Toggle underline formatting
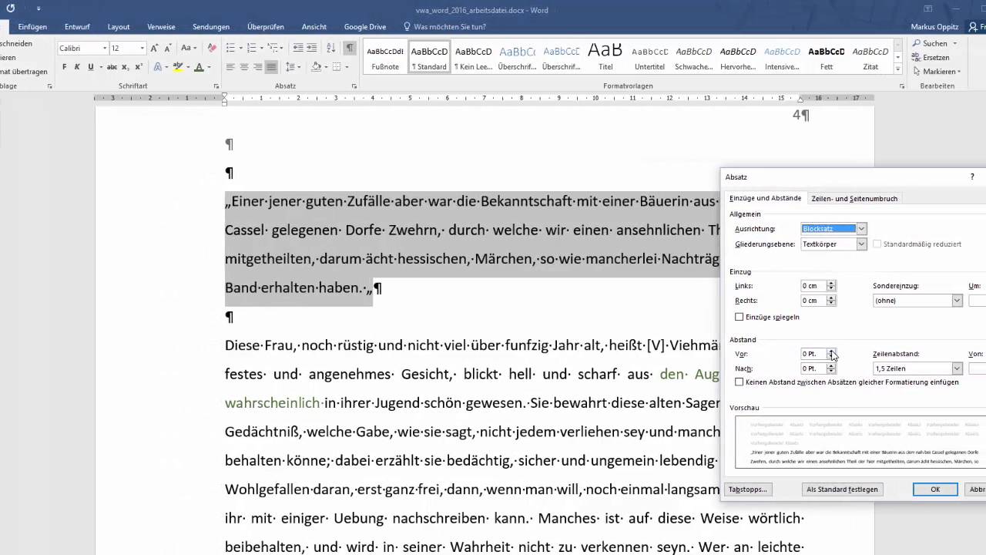 tap(90, 67)
